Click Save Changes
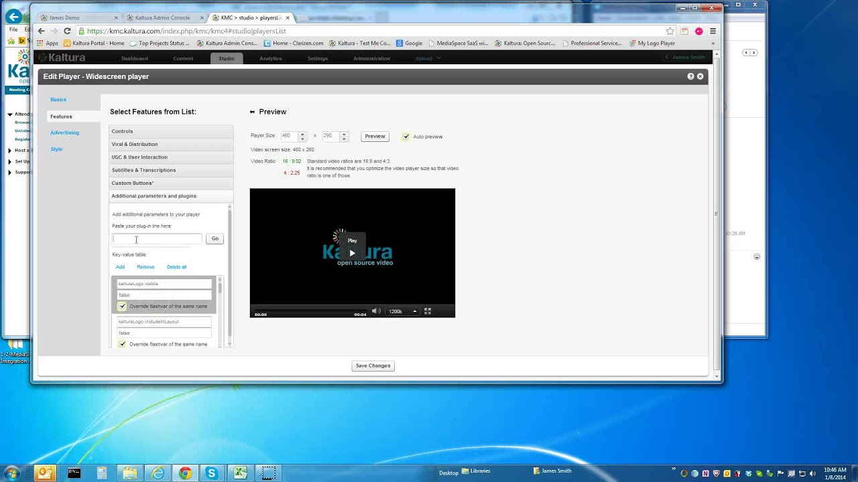This screenshot has height=482, width=858. pos(373,366)
